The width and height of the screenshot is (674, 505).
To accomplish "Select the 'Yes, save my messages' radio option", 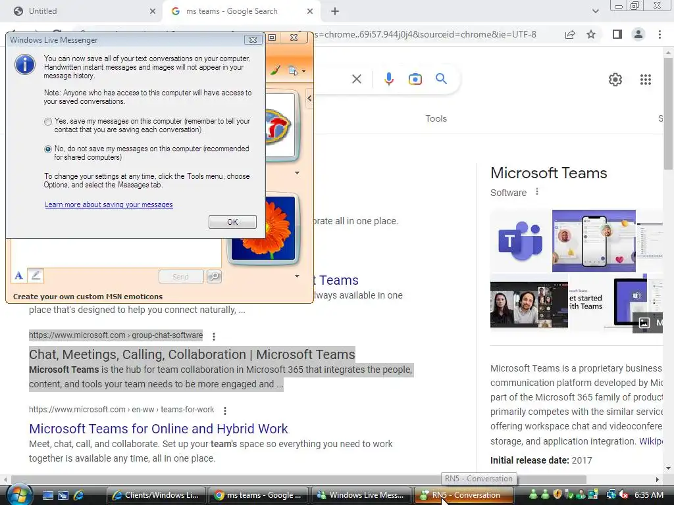I will pyautogui.click(x=47, y=122).
